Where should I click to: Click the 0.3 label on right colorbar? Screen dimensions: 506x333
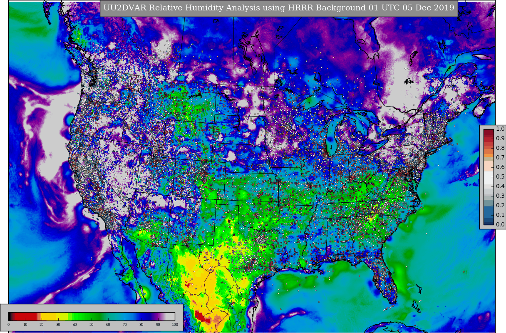tap(500, 196)
